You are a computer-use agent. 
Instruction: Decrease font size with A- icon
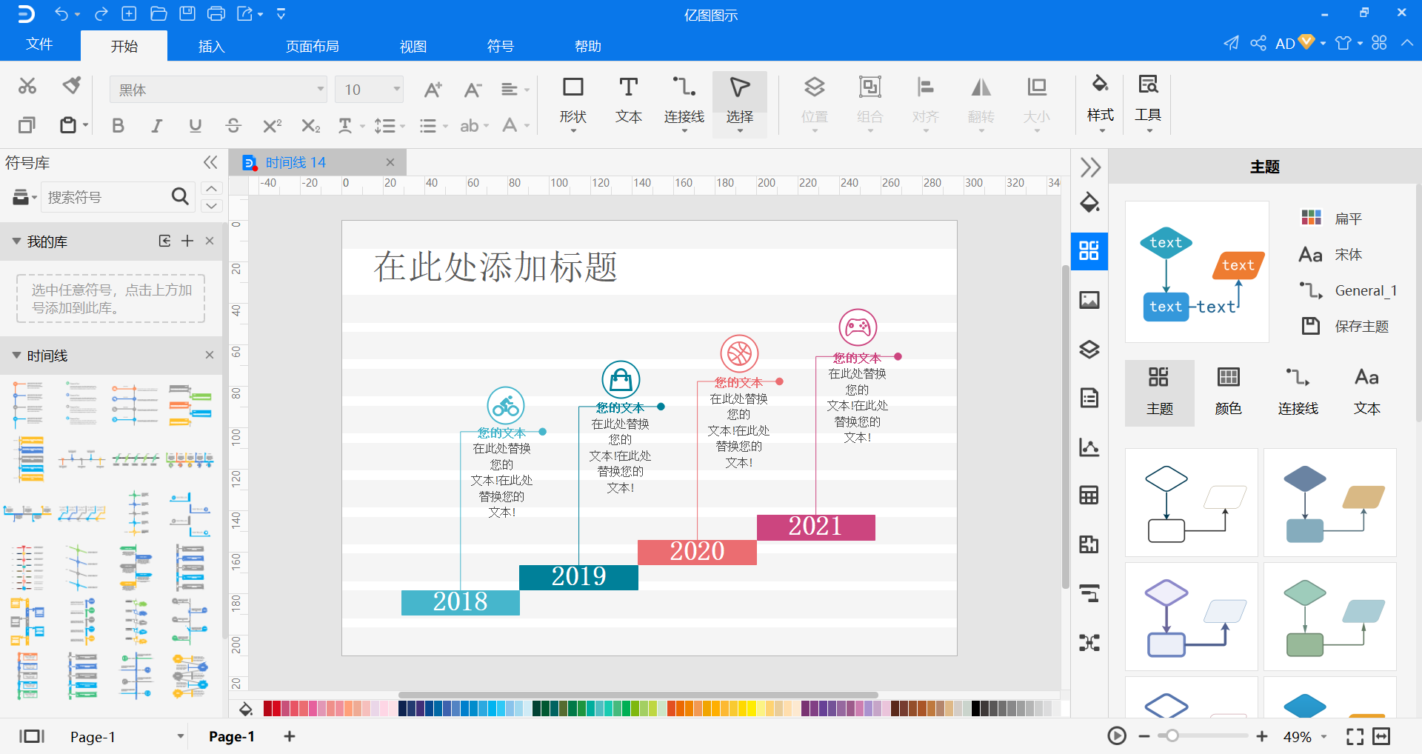(x=473, y=90)
